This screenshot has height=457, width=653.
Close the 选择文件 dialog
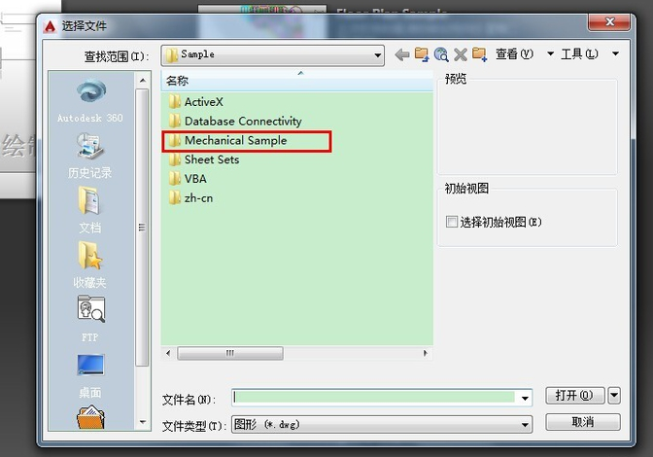pyautogui.click(x=609, y=21)
